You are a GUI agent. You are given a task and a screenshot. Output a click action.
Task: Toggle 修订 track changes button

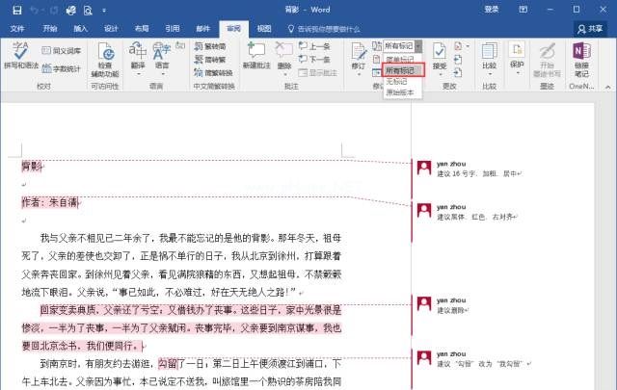click(x=359, y=56)
